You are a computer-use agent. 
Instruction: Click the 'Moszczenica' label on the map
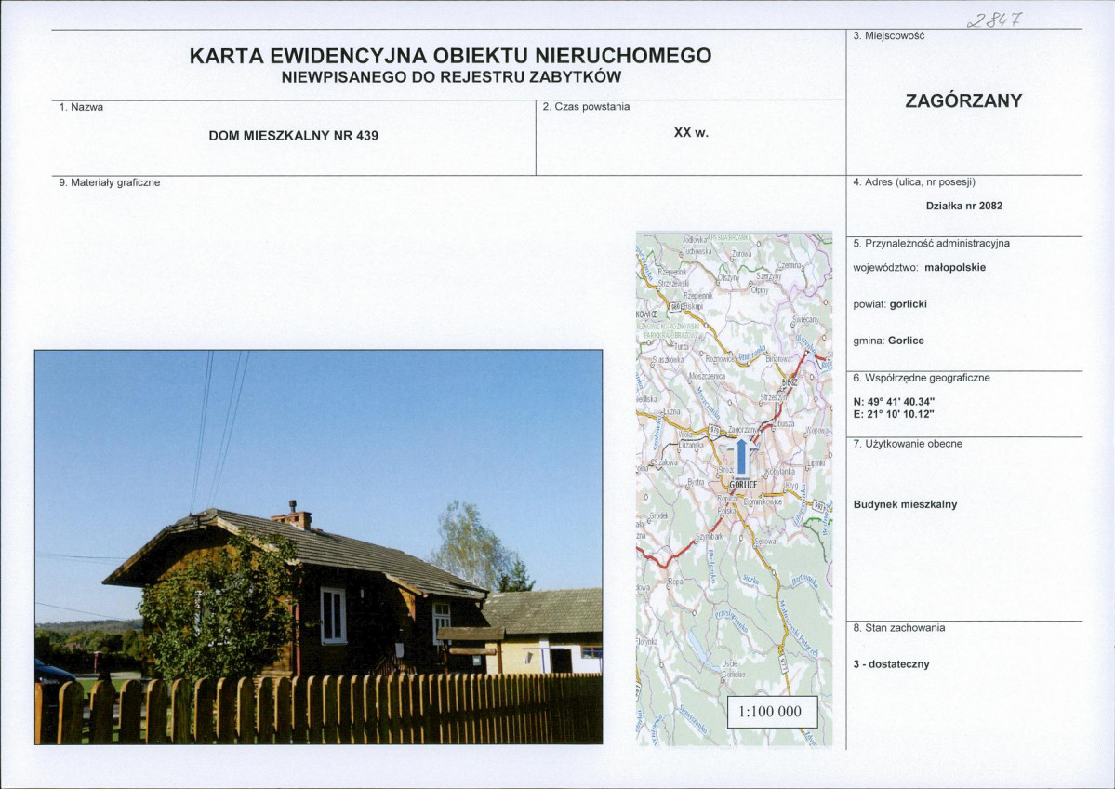pos(707,376)
